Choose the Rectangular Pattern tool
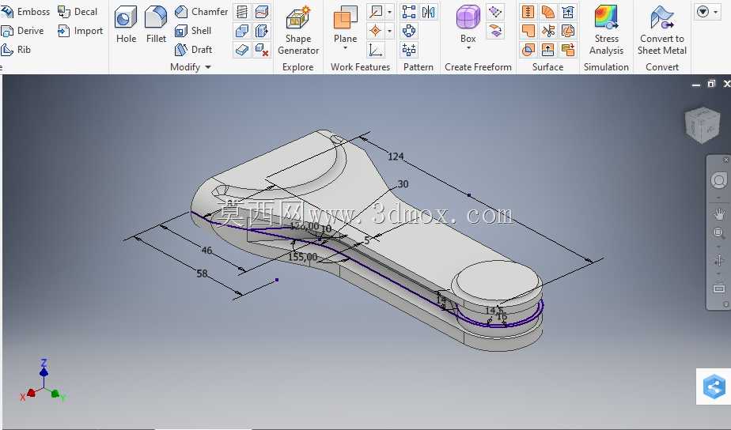Screen dimensions: 731x430 (409, 12)
